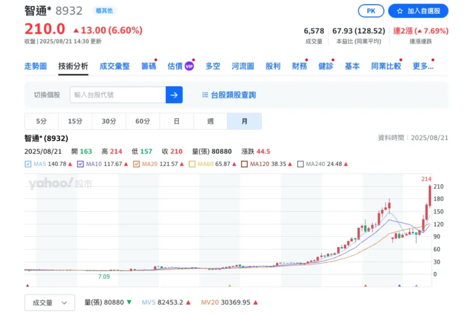
Task: Click the latest red candlestick at 214
Action: [430, 196]
